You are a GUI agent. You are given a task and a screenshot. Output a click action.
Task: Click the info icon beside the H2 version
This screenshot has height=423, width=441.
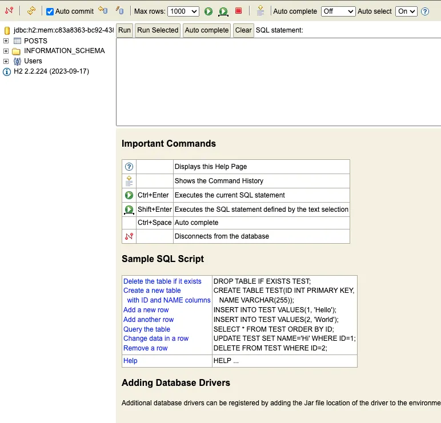[x=7, y=72]
